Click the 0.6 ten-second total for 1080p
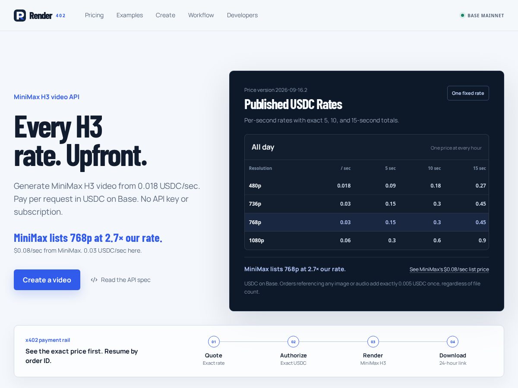 [437, 241]
